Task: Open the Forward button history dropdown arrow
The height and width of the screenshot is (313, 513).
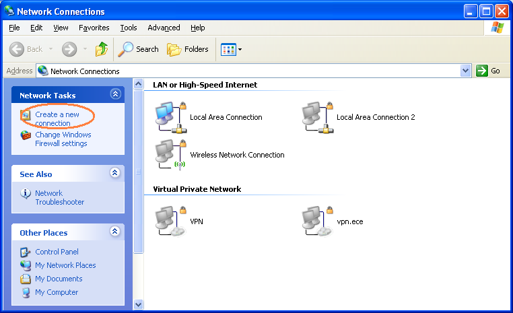Action: click(x=85, y=49)
